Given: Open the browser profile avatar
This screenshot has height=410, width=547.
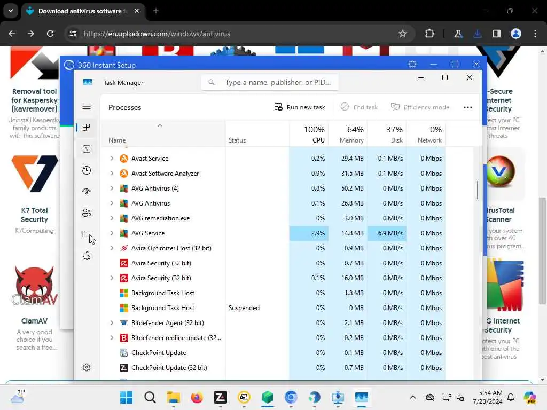Looking at the screenshot, I should pos(516,34).
